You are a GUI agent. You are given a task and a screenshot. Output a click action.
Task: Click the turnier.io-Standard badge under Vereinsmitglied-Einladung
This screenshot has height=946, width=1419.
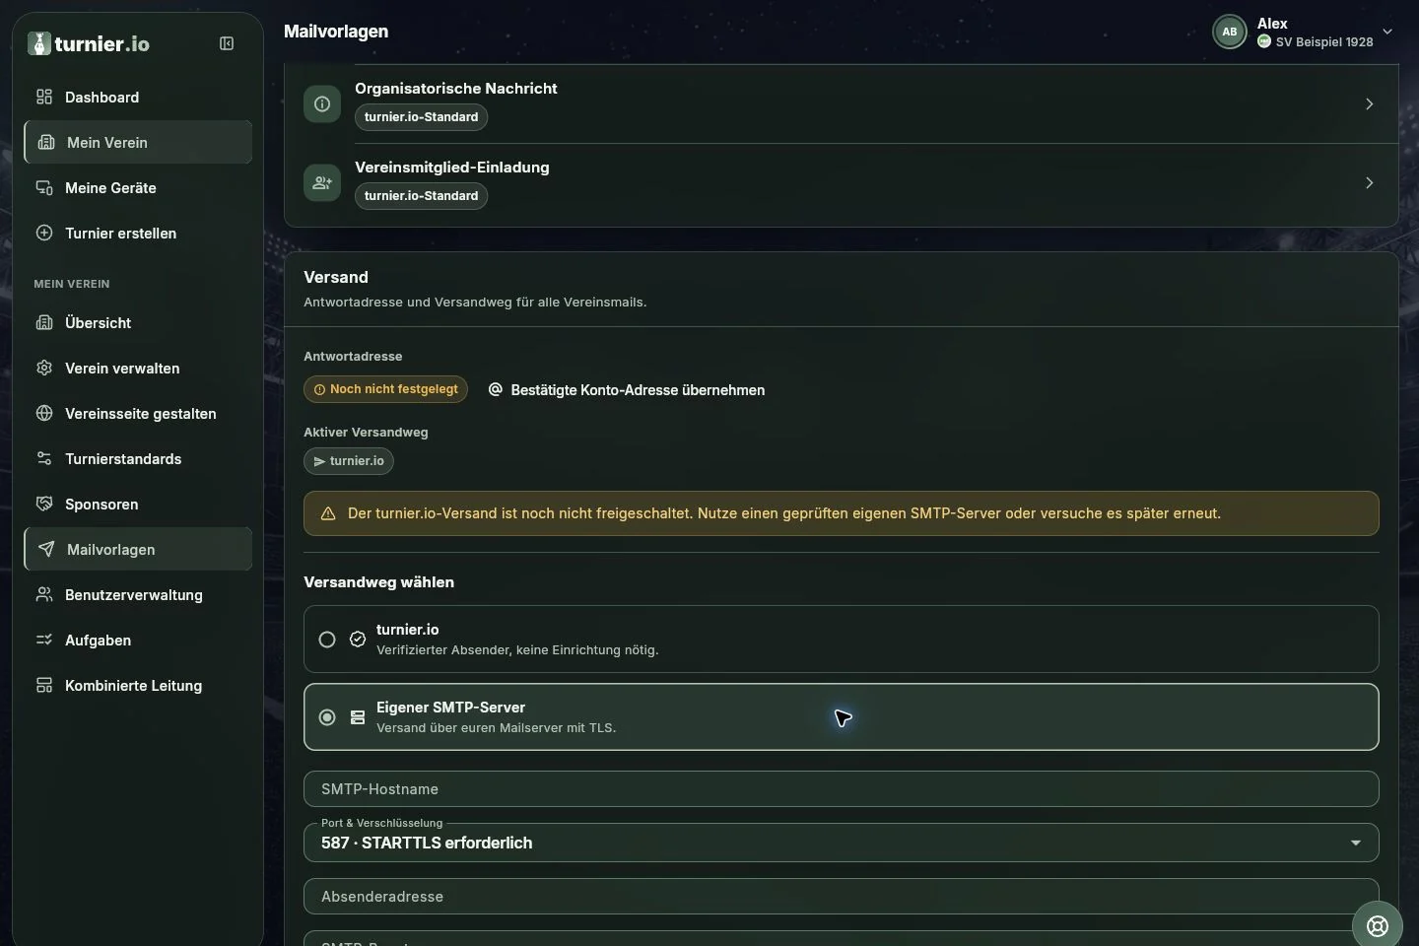click(421, 196)
